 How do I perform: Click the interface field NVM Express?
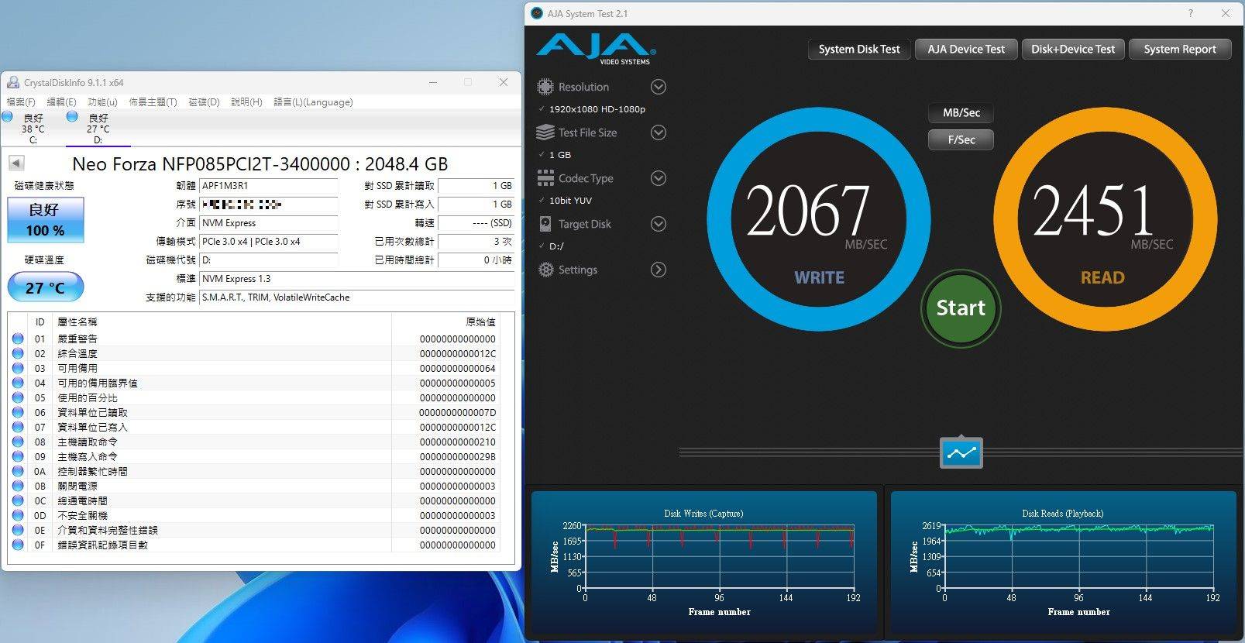point(269,223)
